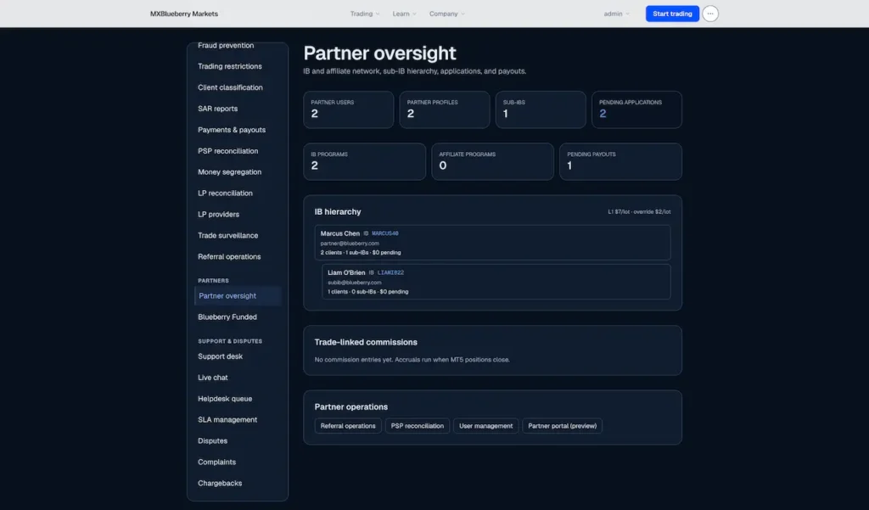
Task: Open the Partner portal (preview) chip
Action: [x=562, y=426]
